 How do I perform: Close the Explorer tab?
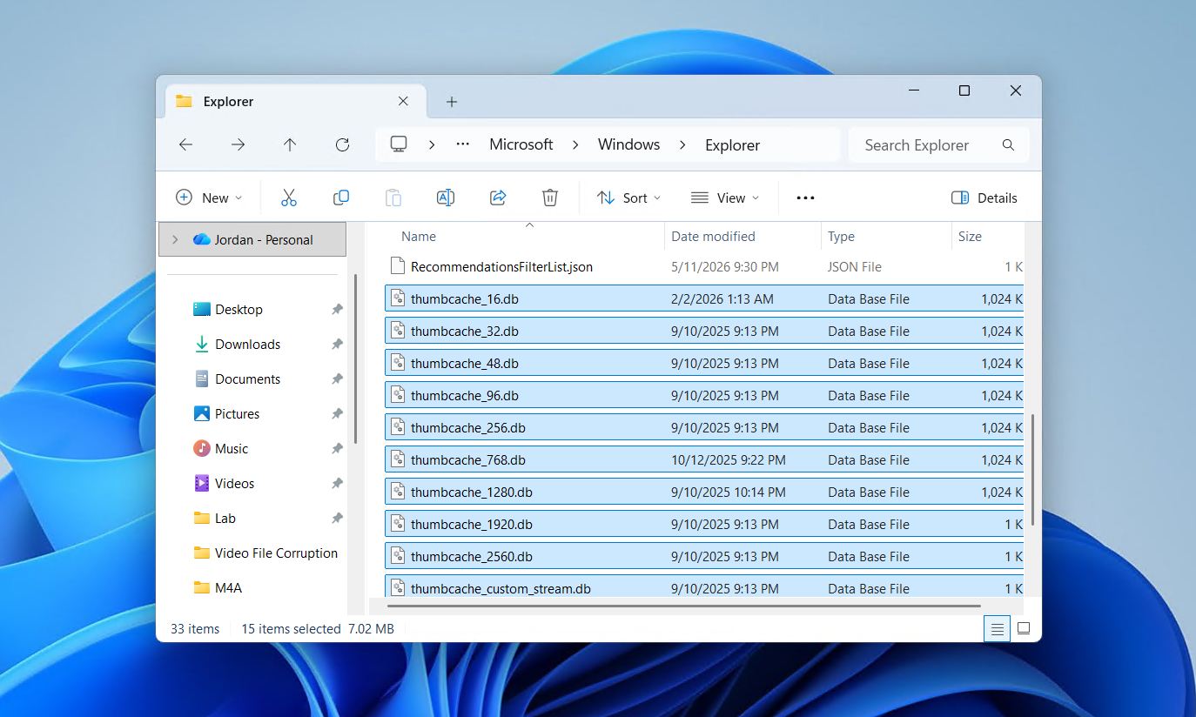point(403,101)
